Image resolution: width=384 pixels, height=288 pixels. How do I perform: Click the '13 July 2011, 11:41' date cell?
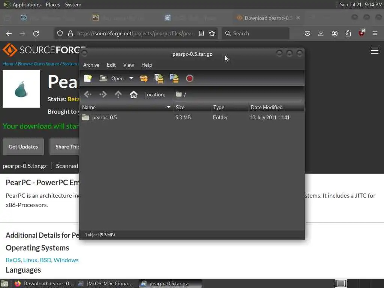click(270, 117)
